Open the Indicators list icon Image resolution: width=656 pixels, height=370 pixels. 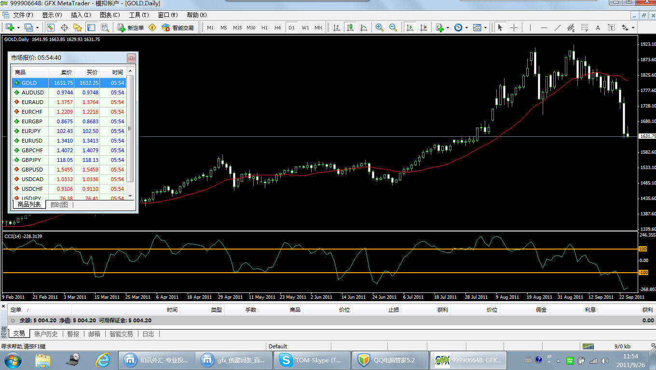439,27
